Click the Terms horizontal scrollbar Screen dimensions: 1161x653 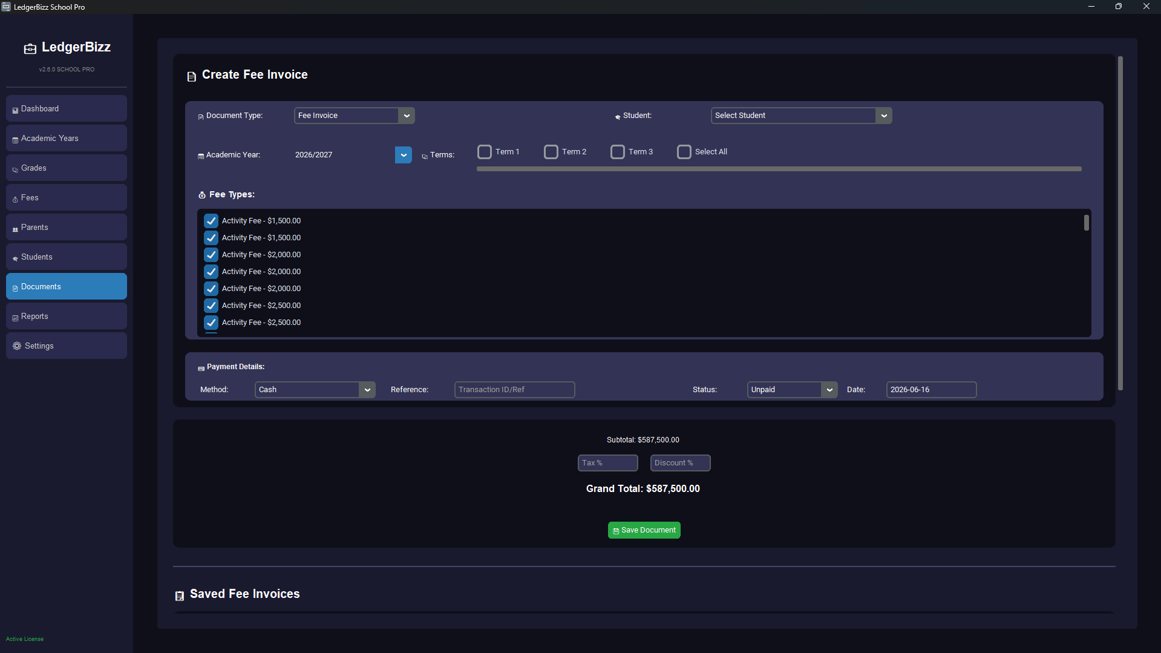click(779, 169)
